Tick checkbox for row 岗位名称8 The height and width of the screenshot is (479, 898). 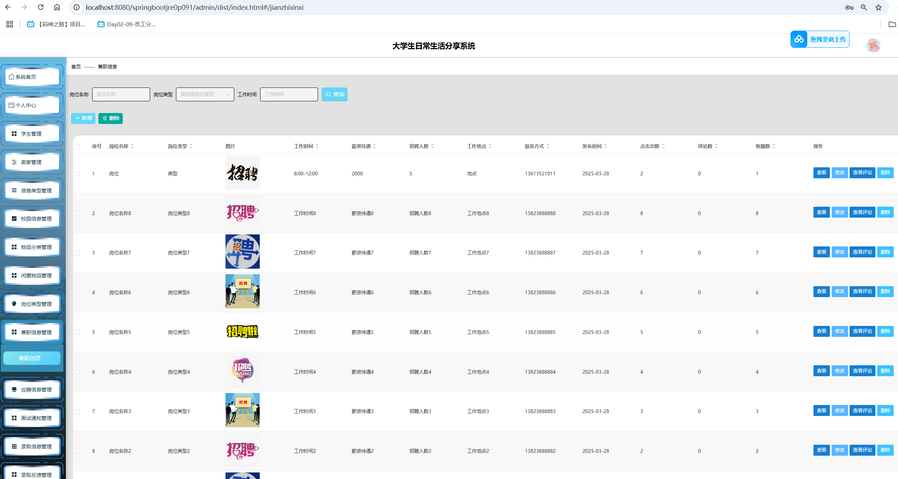coord(77,213)
